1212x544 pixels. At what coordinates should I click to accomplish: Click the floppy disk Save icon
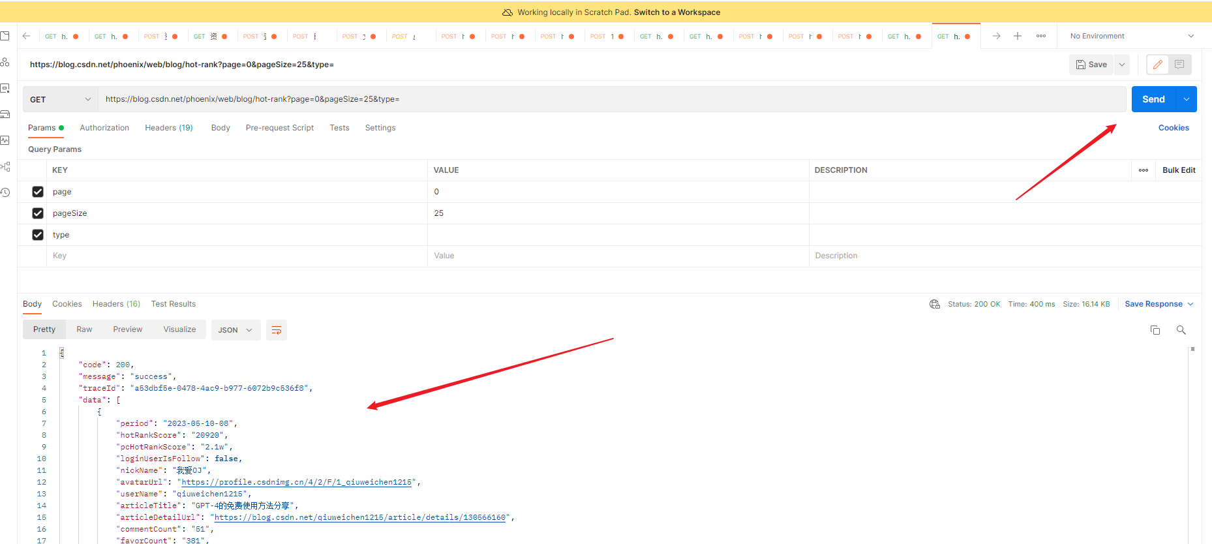click(1081, 65)
